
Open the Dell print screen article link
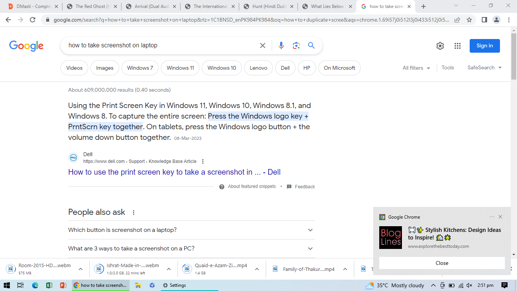(174, 172)
